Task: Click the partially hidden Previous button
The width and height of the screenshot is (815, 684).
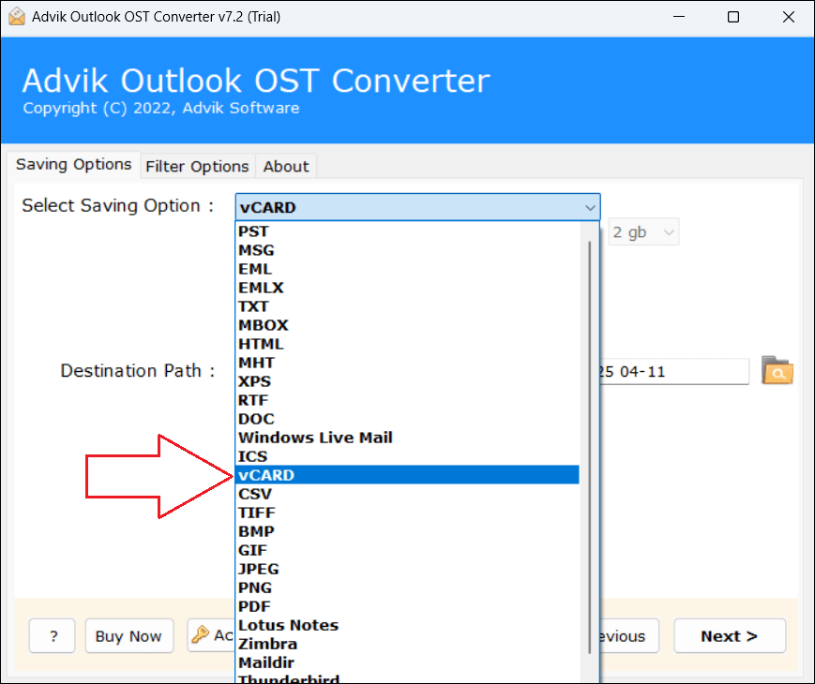Action: pyautogui.click(x=629, y=635)
